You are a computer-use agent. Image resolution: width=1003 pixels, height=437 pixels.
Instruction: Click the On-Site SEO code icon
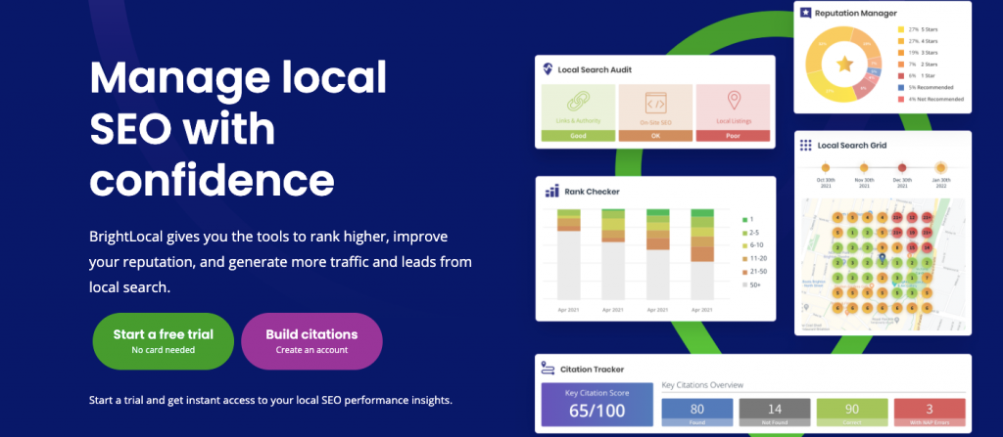pos(655,103)
